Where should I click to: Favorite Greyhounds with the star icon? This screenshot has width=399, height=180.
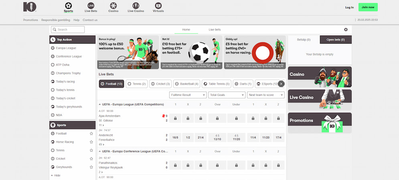(91, 167)
